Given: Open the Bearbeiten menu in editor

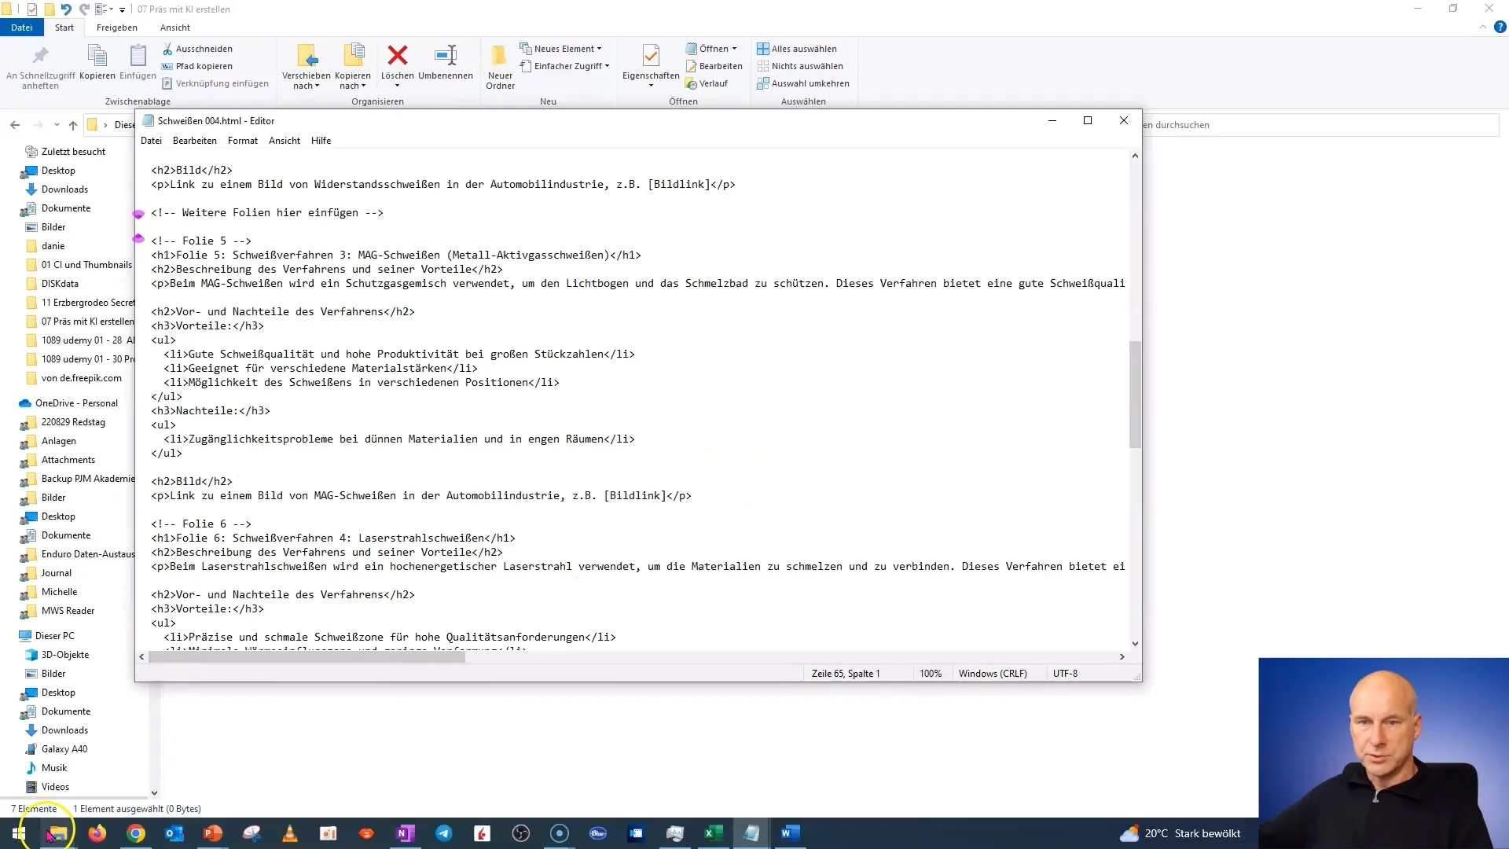Looking at the screenshot, I should (196, 141).
